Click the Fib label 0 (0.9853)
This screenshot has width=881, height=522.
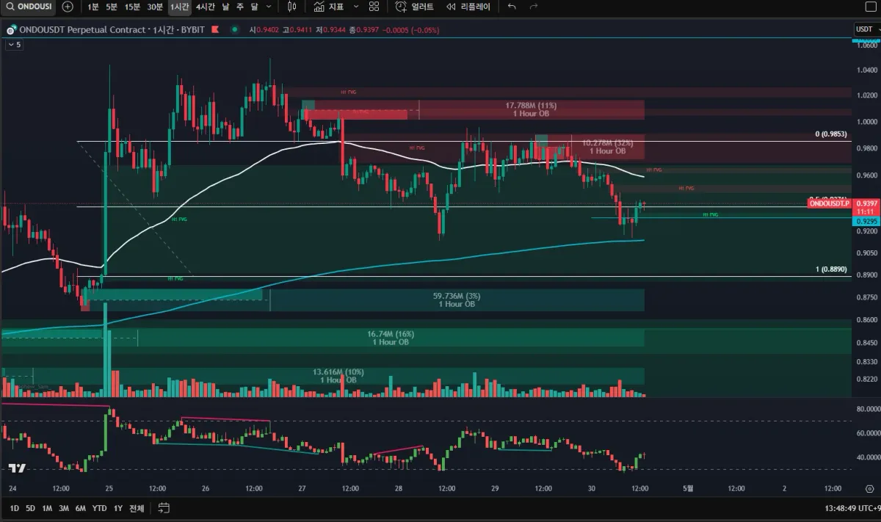(x=832, y=134)
